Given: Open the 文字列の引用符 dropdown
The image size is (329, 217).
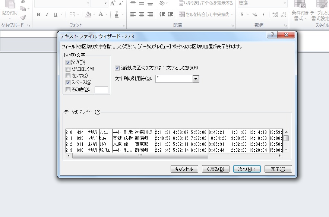Looking at the screenshot, I should coord(196,79).
